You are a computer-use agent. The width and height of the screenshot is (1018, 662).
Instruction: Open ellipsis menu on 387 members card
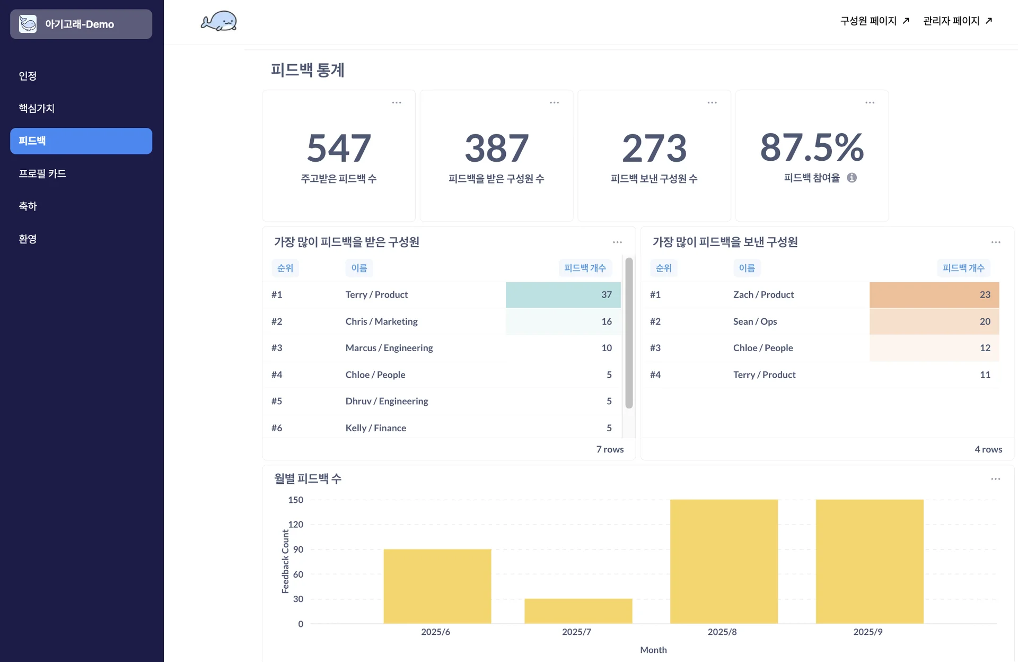(x=554, y=102)
